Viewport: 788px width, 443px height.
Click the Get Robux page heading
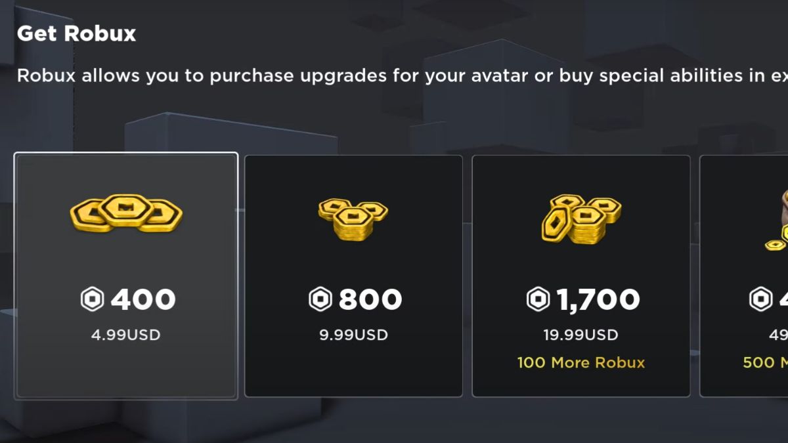(x=77, y=33)
